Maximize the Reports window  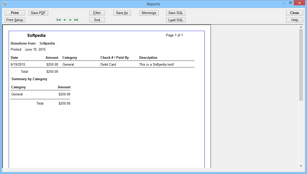point(290,3)
